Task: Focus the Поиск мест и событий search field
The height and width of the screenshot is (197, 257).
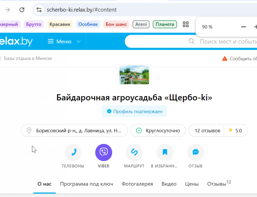Action: [191, 42]
